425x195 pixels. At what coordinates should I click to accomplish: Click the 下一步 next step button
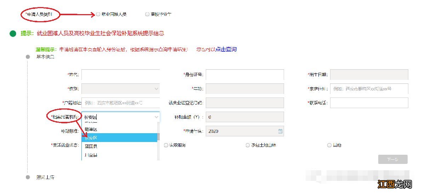pos(393,159)
